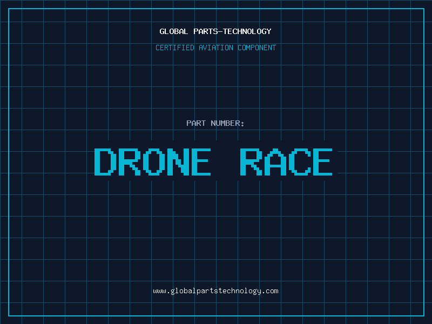The height and width of the screenshot is (324, 432).
Task: Select the large word RACE
Action: [286, 161]
